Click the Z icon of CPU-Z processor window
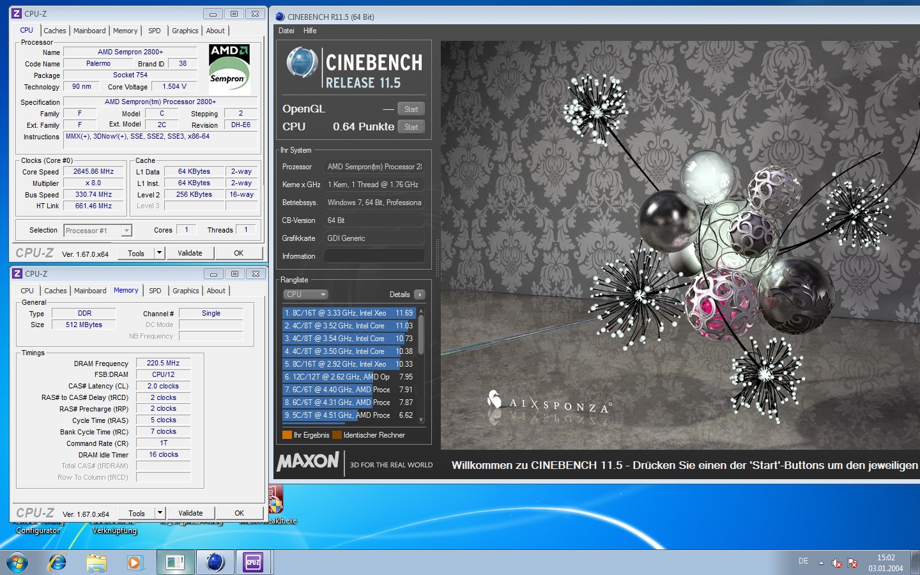Image resolution: width=920 pixels, height=575 pixels. (x=17, y=13)
